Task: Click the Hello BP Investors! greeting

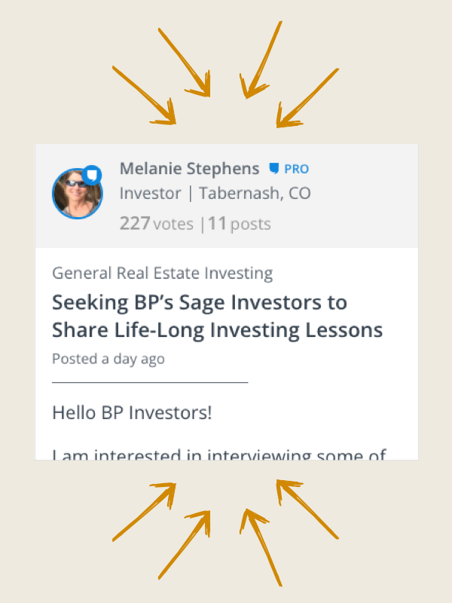Action: [132, 412]
